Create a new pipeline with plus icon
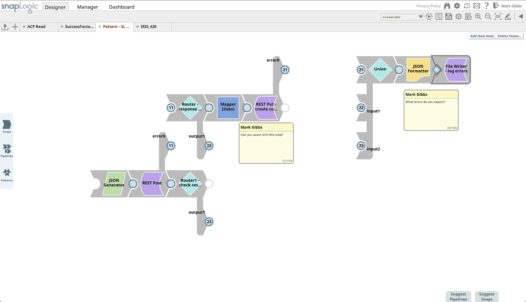The height and width of the screenshot is (302, 526). point(15,27)
